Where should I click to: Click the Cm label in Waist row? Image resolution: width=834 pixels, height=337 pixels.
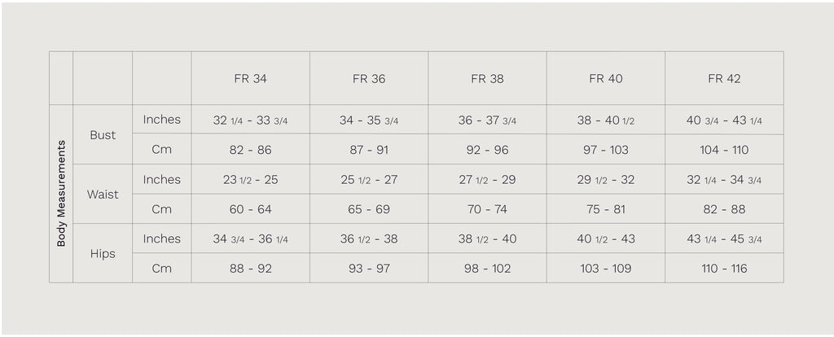pos(162,209)
